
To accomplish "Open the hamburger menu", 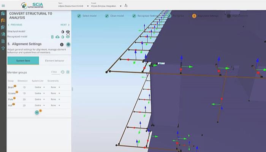I will (x=3, y=6).
